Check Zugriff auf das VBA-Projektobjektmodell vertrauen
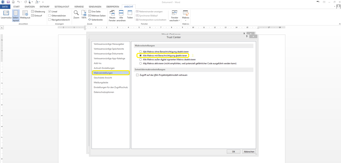 click(137, 75)
